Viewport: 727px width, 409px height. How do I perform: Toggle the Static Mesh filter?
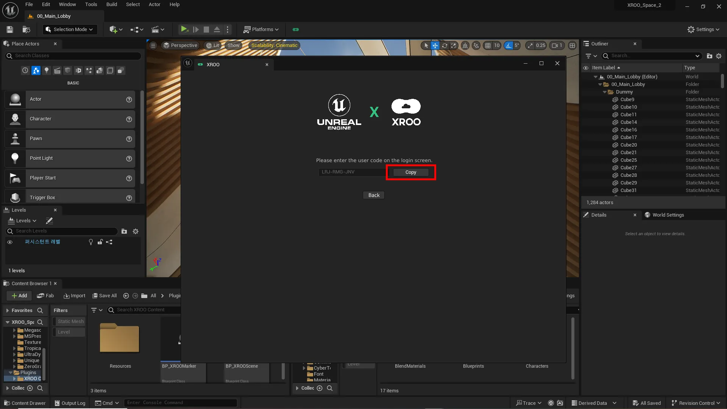[69, 322]
